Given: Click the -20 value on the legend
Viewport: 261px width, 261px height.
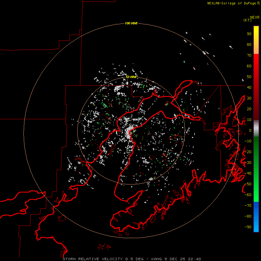Looking at the screenshot, I should coord(248,152).
